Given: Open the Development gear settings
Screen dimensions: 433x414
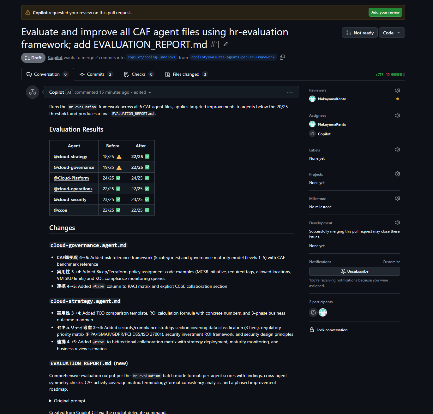Looking at the screenshot, I should (x=397, y=222).
